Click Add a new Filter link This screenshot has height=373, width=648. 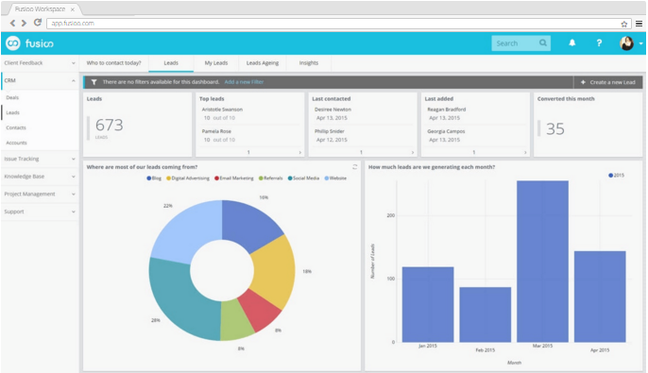click(244, 82)
